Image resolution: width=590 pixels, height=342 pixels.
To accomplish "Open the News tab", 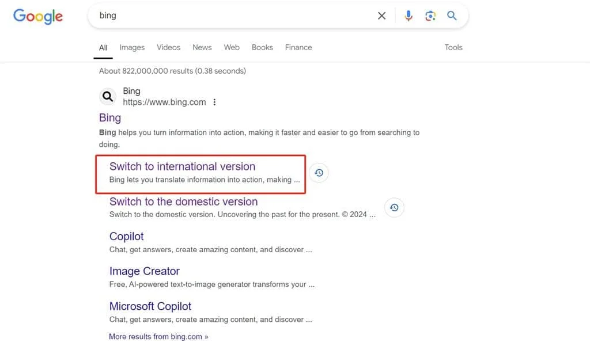I will [202, 47].
